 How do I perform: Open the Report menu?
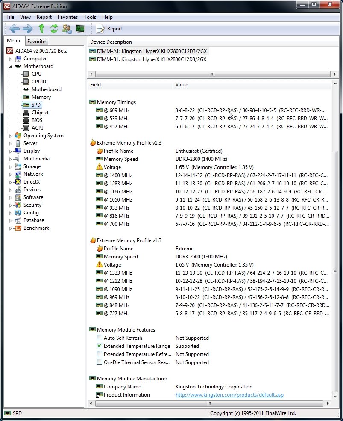44,17
